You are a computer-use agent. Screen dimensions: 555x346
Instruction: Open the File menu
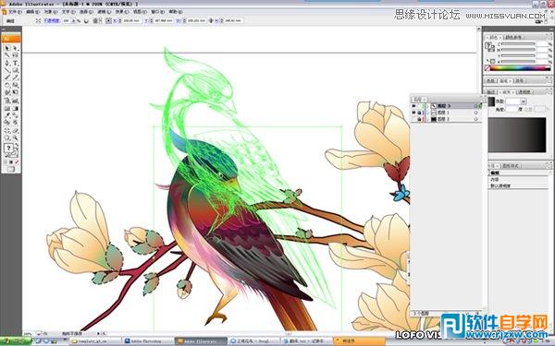[x=15, y=12]
